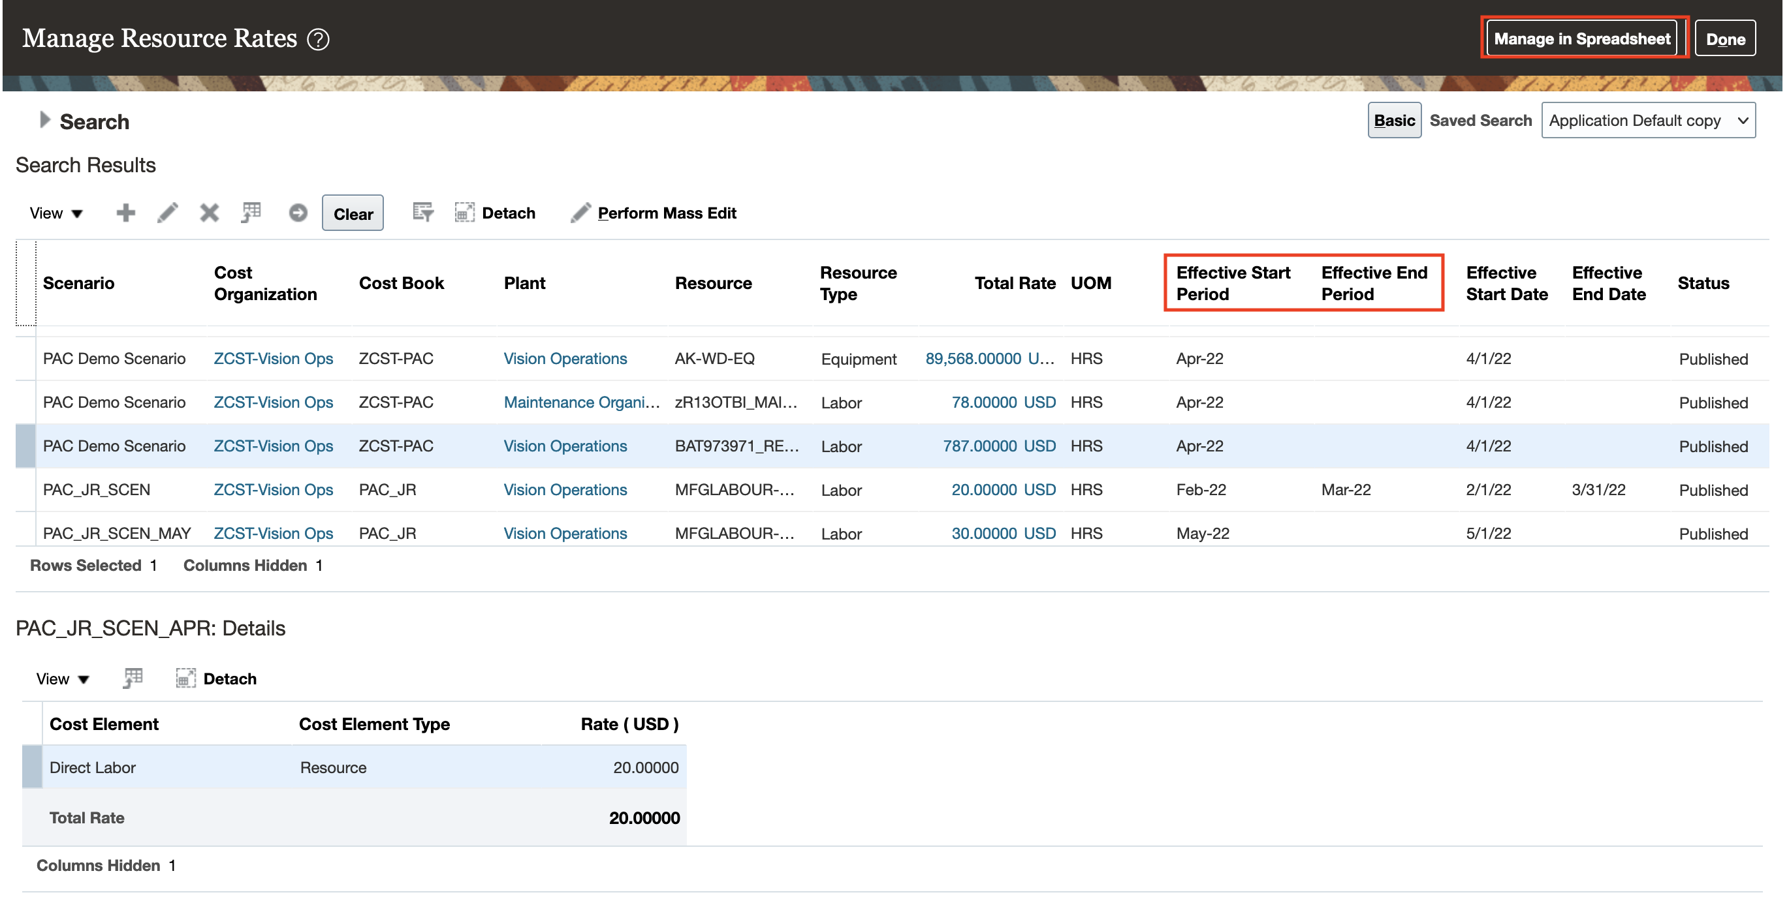Expand the Search section
The width and height of the screenshot is (1789, 899).
[44, 120]
